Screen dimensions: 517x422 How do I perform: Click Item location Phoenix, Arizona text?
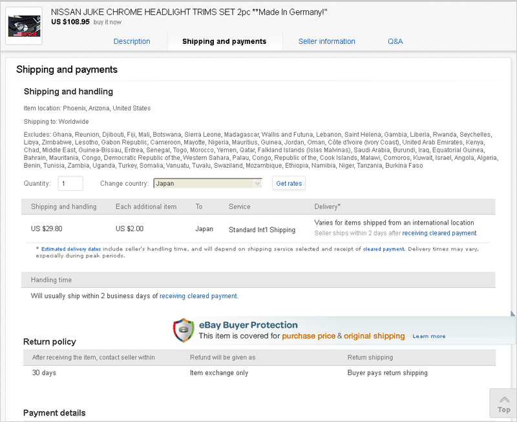coord(87,108)
